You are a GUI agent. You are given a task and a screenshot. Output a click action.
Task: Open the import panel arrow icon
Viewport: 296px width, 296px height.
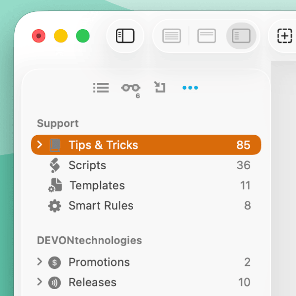tap(159, 88)
